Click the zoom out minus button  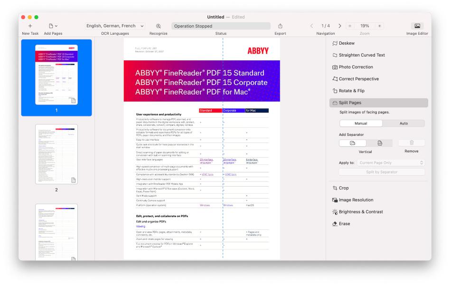coord(350,26)
